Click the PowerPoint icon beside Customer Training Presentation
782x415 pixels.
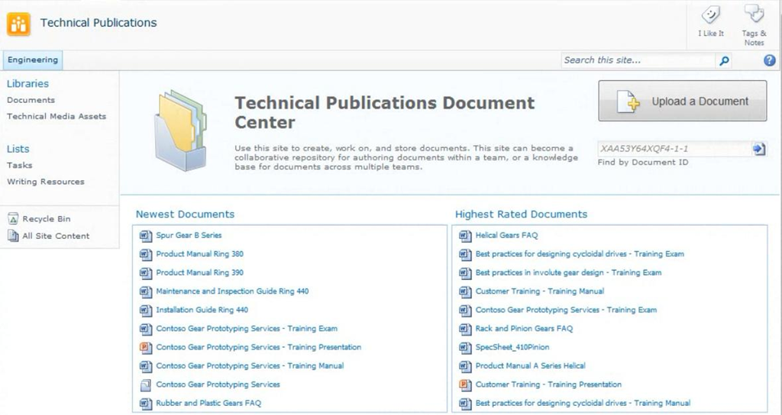click(x=465, y=384)
